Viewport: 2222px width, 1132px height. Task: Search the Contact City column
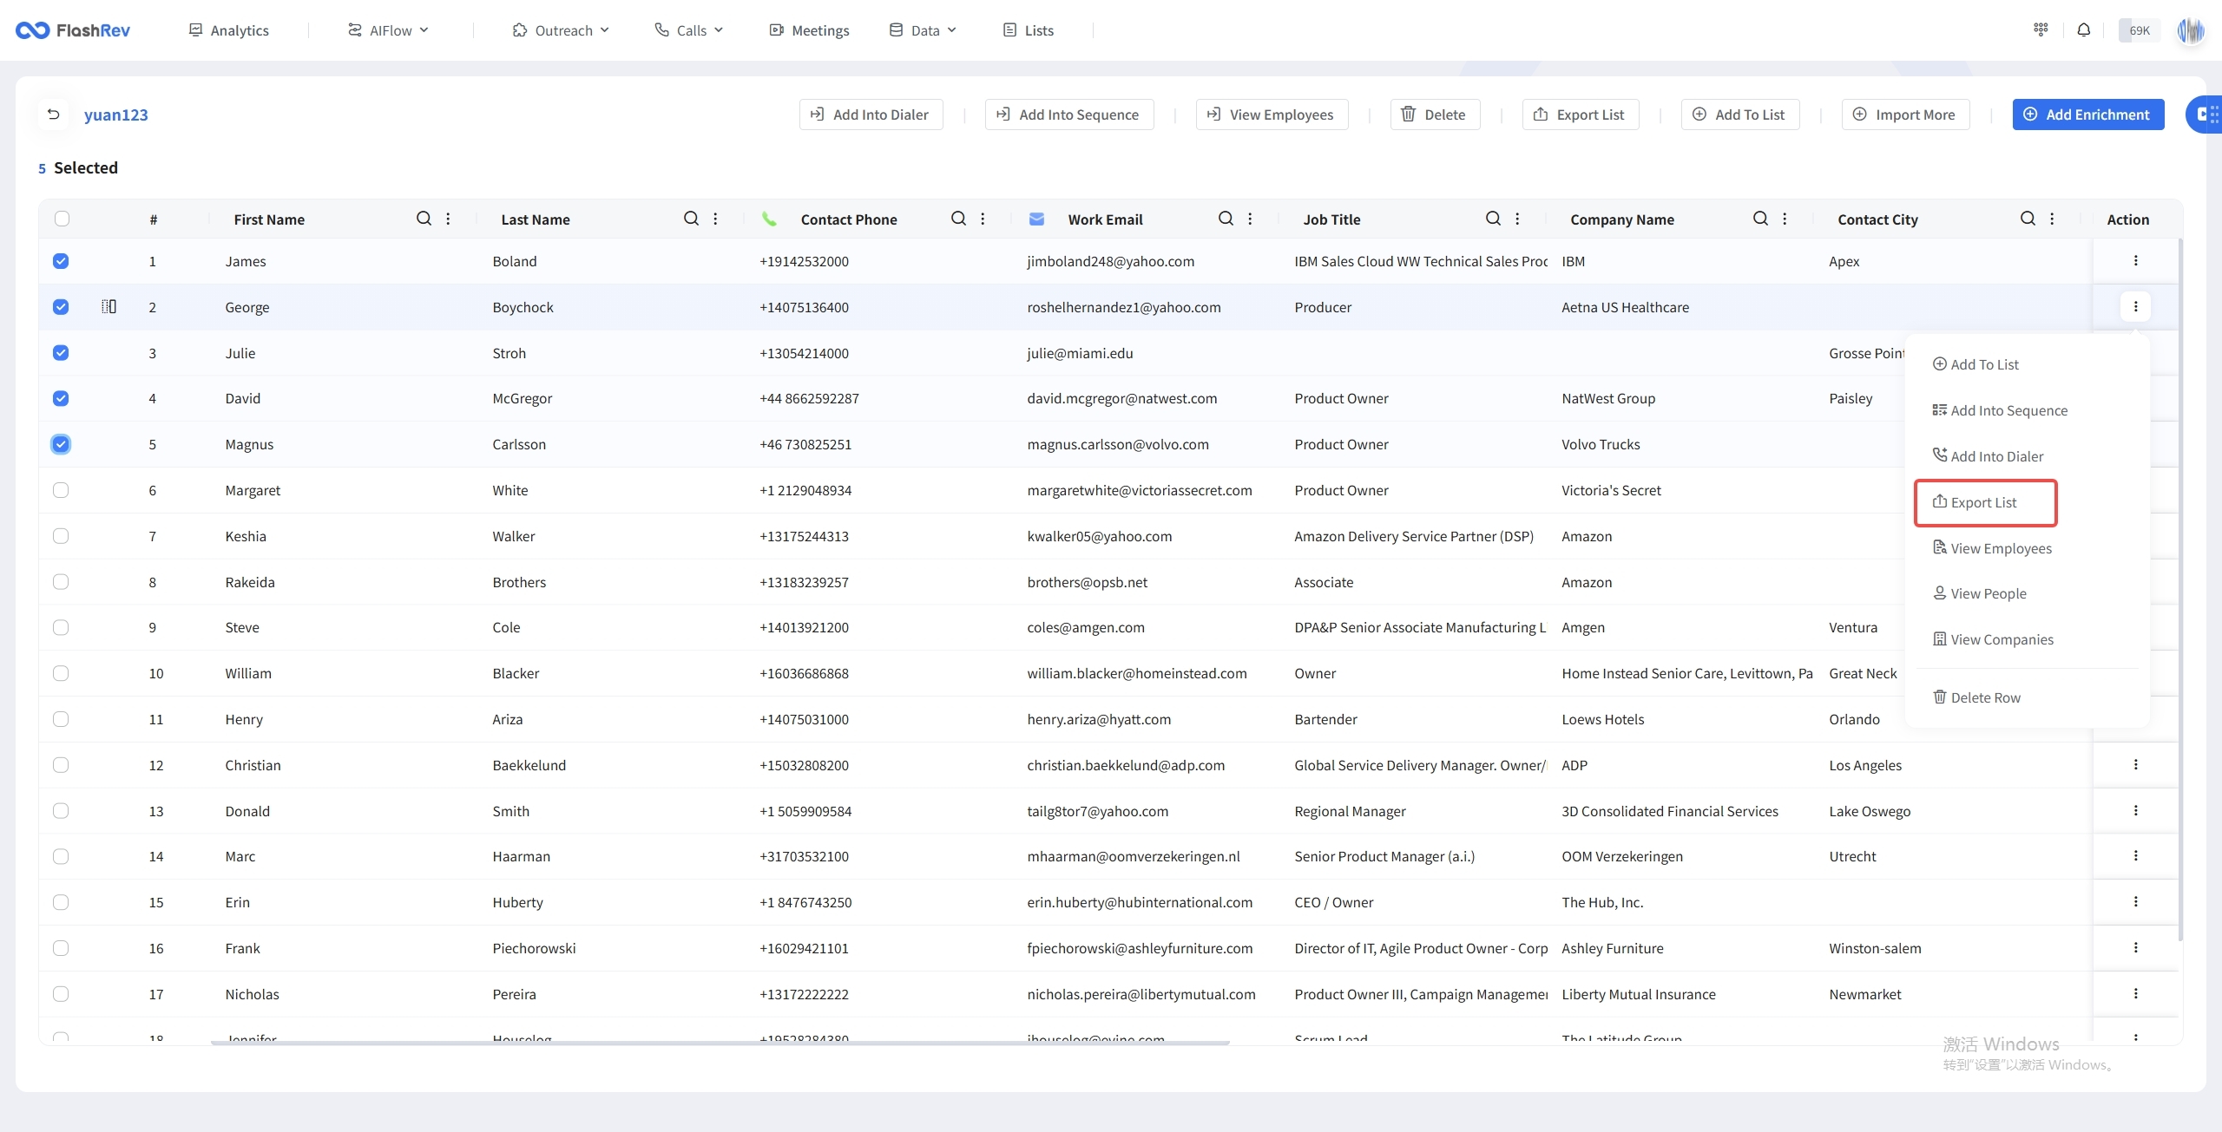coord(2028,219)
